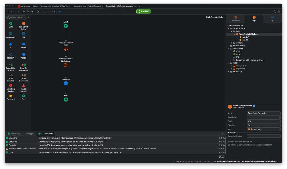Click the search magnifier icon top right
287x169 pixels.
point(274,11)
